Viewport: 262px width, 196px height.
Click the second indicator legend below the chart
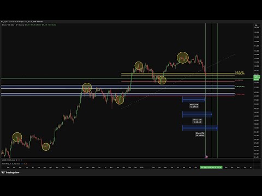(x=14, y=164)
